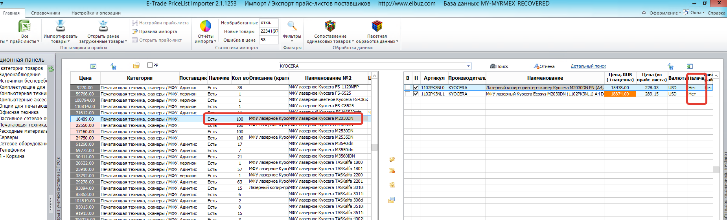The image size is (727, 220).
Task: Click the font icon above the right table
Action: point(670,66)
